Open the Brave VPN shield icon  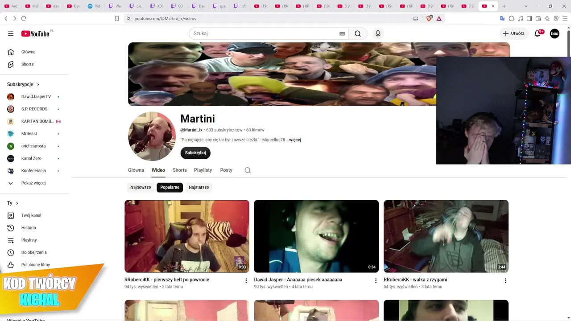point(556,18)
